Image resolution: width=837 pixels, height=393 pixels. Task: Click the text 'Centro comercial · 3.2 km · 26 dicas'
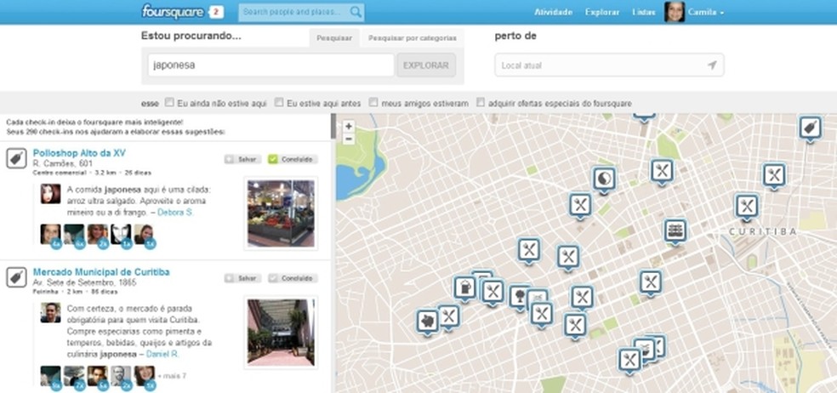point(92,173)
